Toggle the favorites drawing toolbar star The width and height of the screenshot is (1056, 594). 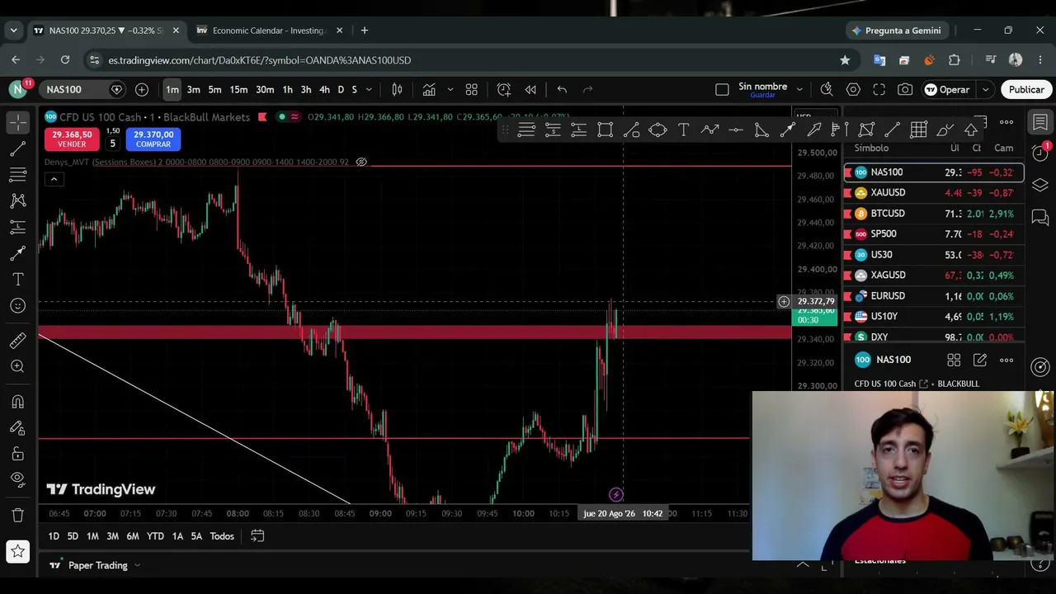tap(17, 552)
